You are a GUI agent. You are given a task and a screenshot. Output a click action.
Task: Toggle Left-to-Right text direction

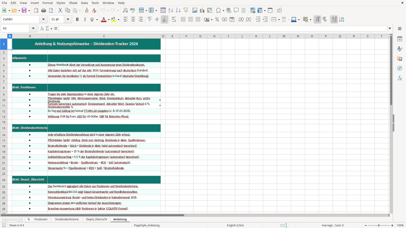tap(317, 20)
